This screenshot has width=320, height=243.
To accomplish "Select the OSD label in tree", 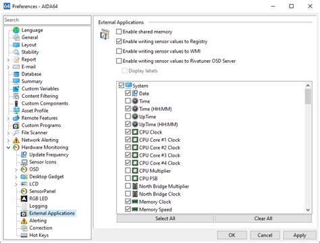I will click(x=34, y=169).
